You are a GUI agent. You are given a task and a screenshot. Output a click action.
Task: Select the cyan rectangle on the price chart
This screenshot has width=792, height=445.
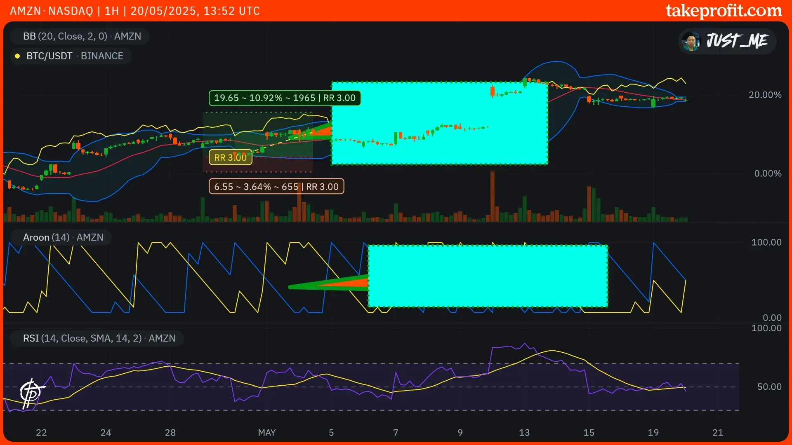point(439,123)
